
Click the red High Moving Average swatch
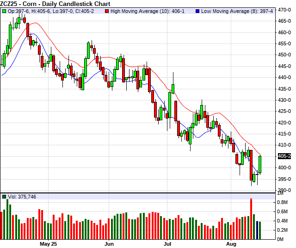click(107, 10)
